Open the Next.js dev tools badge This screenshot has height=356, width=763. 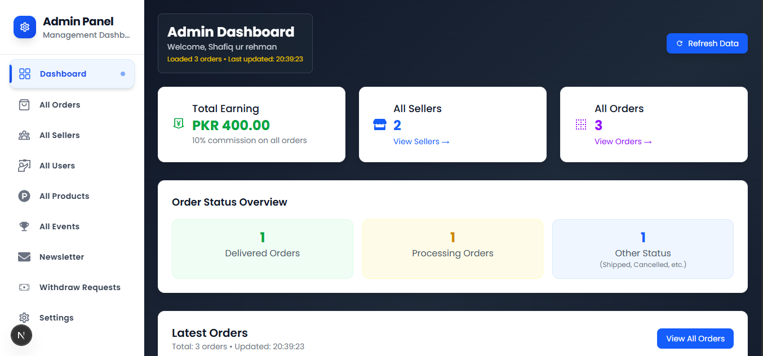pyautogui.click(x=21, y=335)
